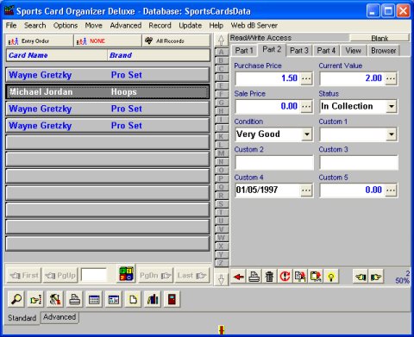
Task: Select the Advanced toolbar tab at bottom
Action: [60, 317]
